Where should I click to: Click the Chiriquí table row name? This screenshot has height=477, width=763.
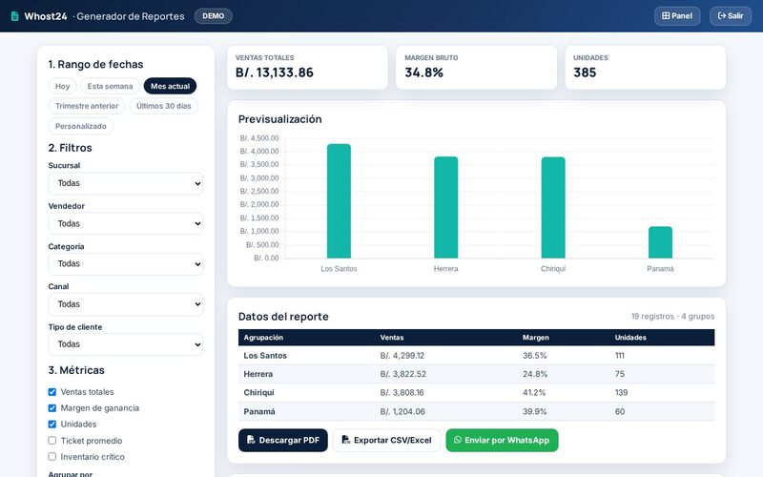(258, 392)
